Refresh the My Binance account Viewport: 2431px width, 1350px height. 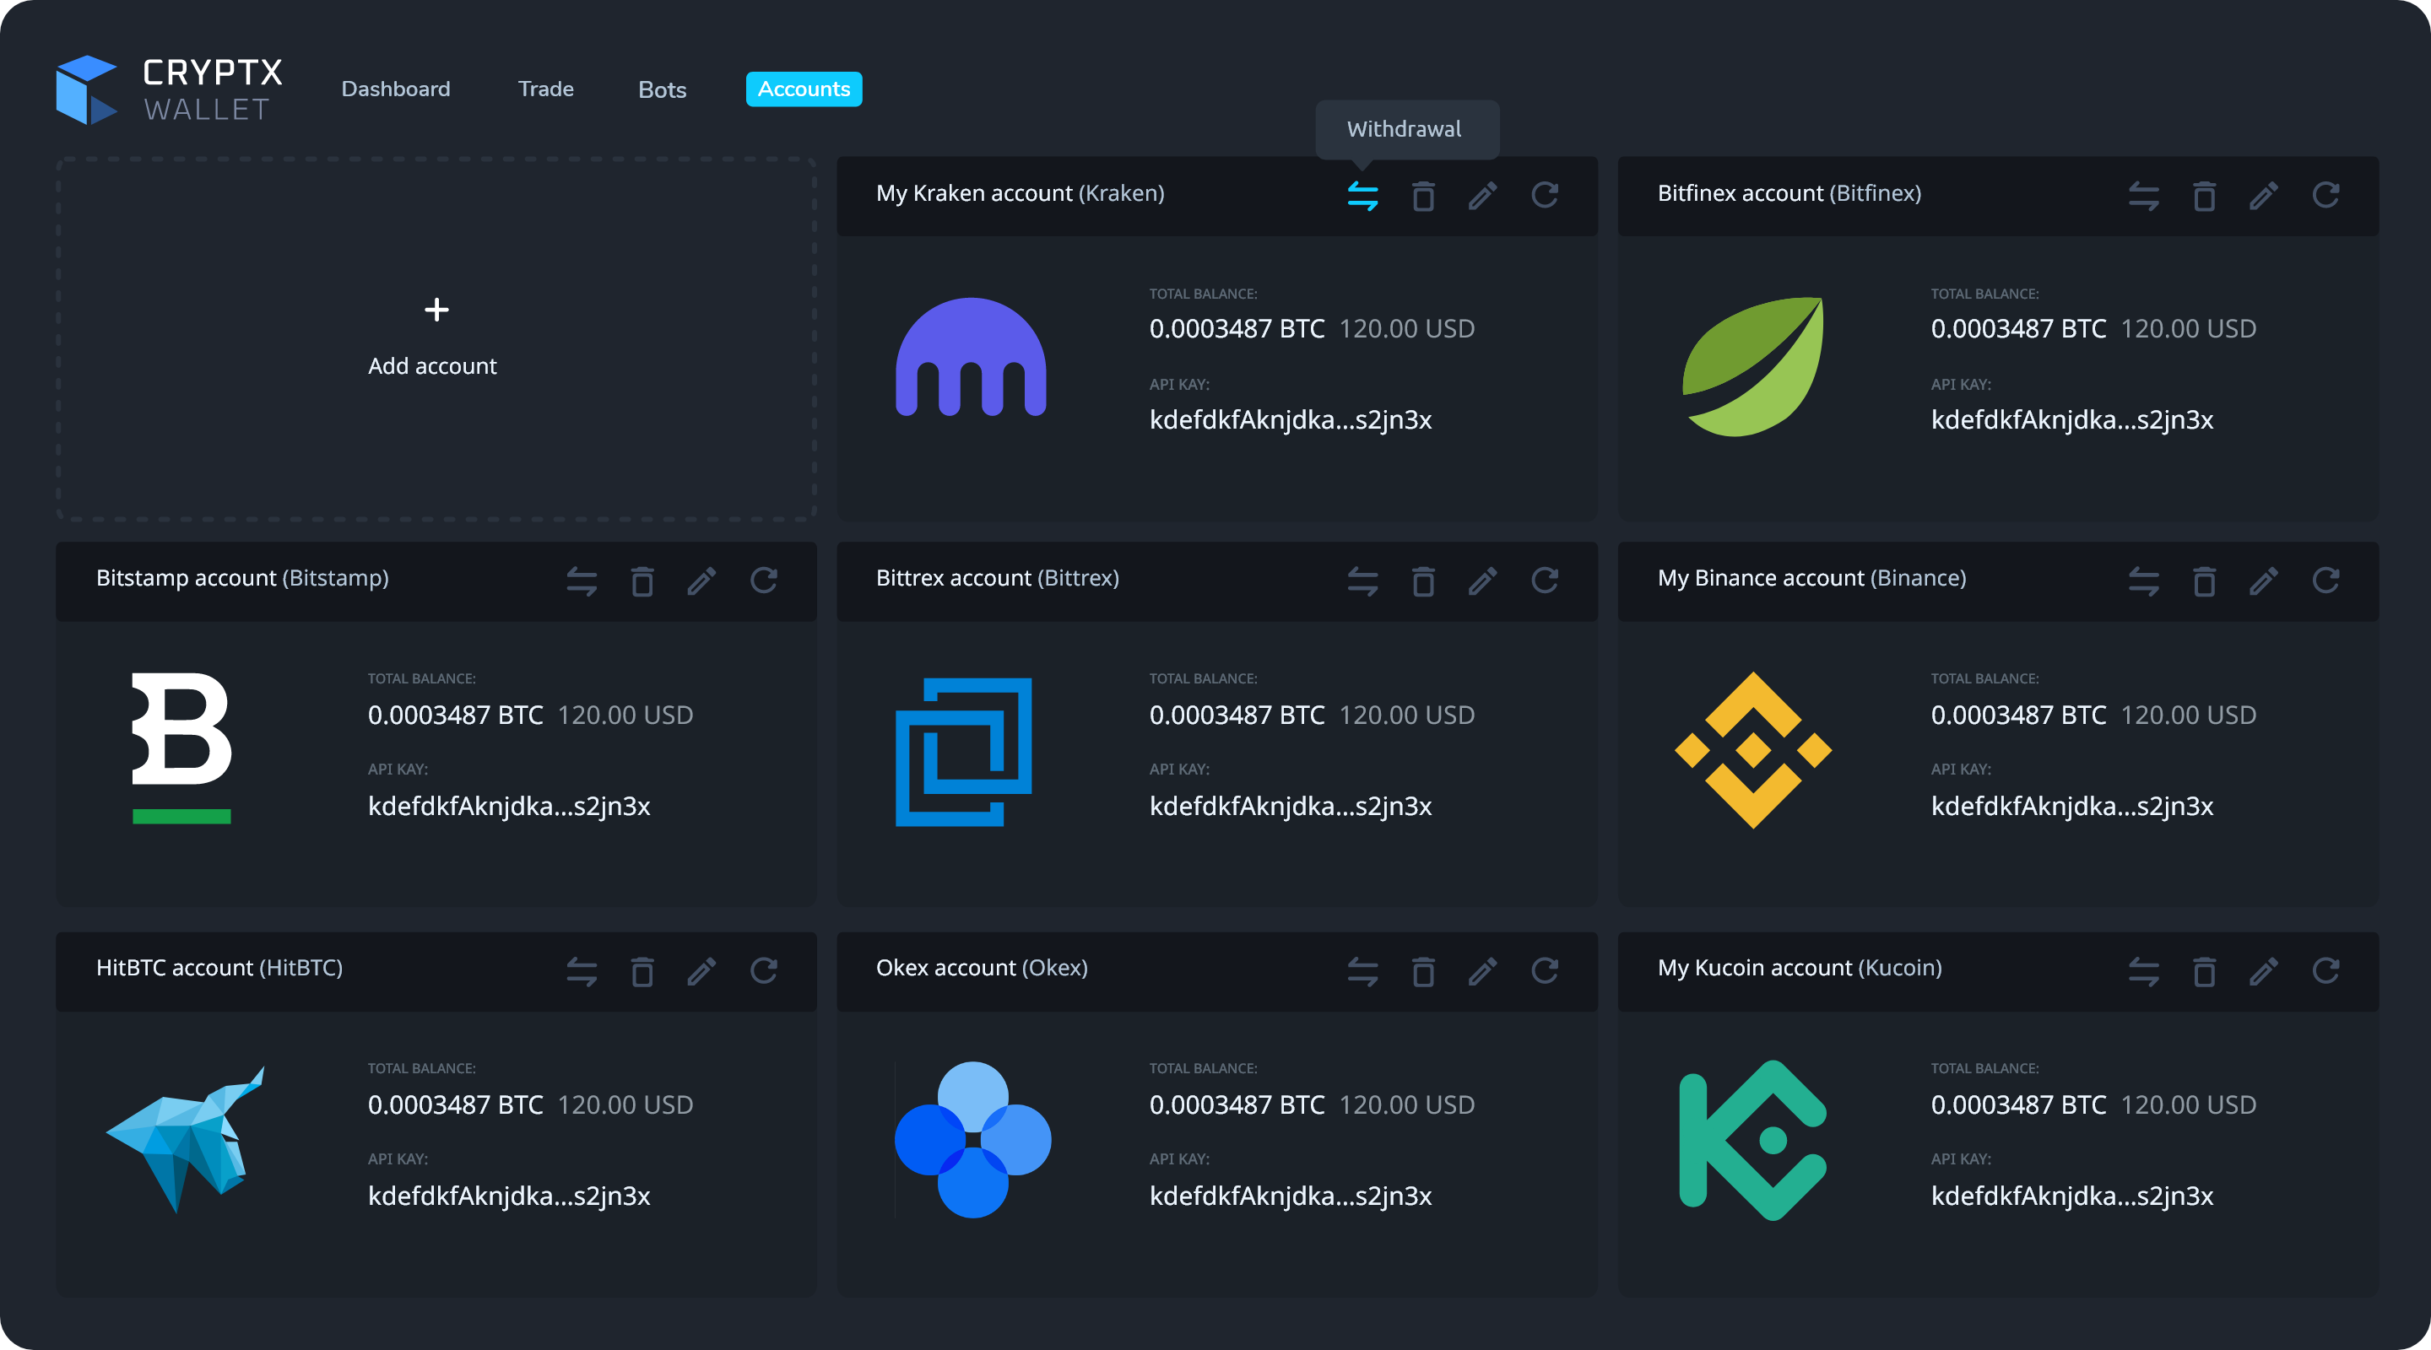[x=2326, y=580]
